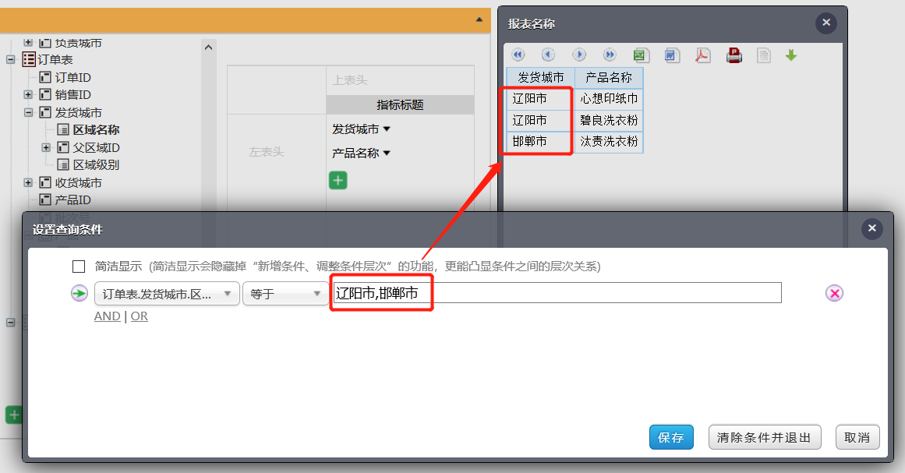Toggle the 简洁显示 checkbox
The height and width of the screenshot is (473, 905).
click(79, 266)
